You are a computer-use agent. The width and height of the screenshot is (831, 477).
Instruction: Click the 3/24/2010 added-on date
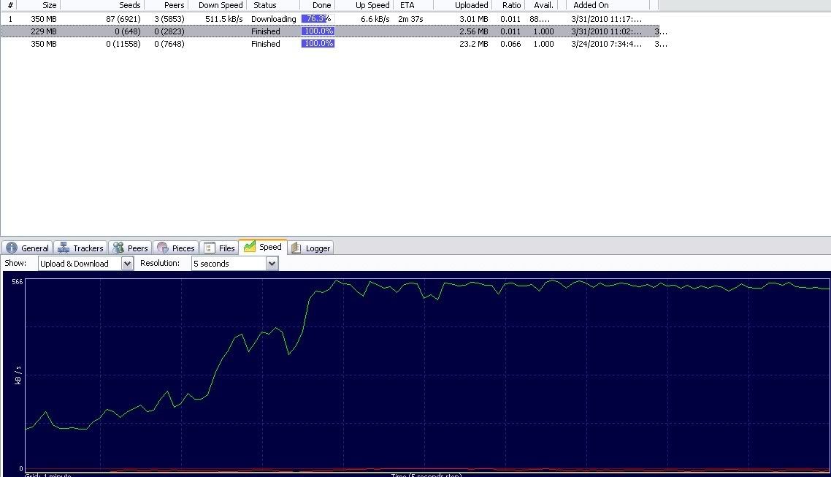606,44
